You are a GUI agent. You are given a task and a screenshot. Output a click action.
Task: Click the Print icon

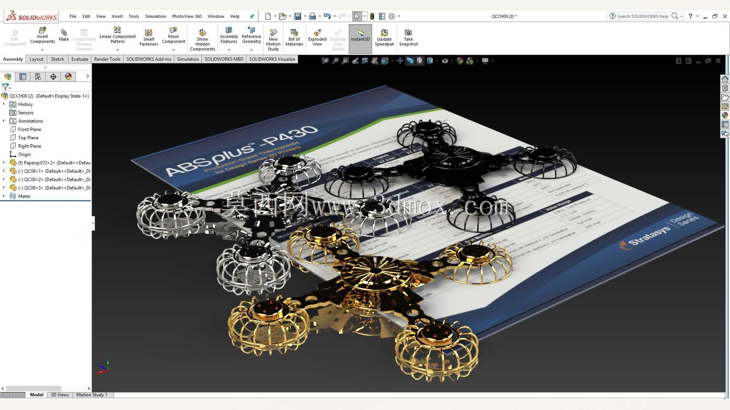point(313,16)
